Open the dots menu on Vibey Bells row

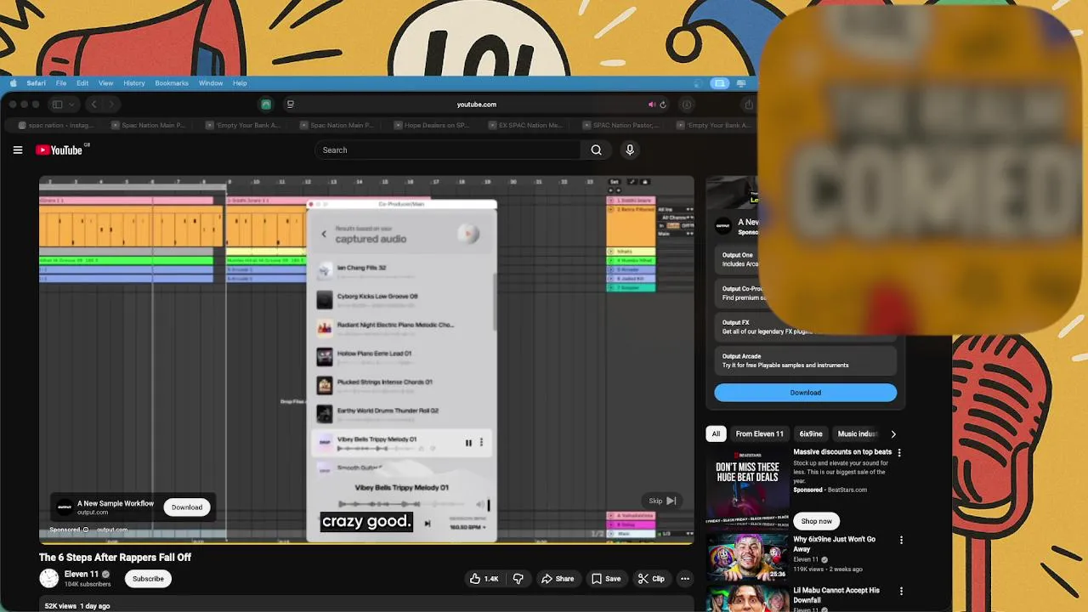[481, 442]
